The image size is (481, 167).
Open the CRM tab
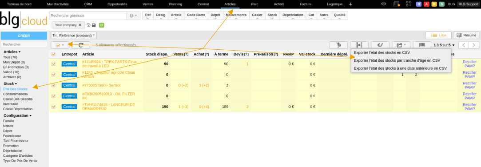pos(88,4)
